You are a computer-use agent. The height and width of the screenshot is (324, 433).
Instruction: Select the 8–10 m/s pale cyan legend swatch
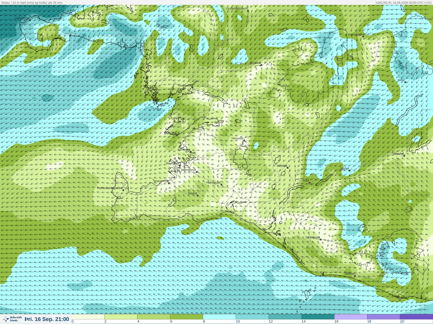tap(219, 317)
